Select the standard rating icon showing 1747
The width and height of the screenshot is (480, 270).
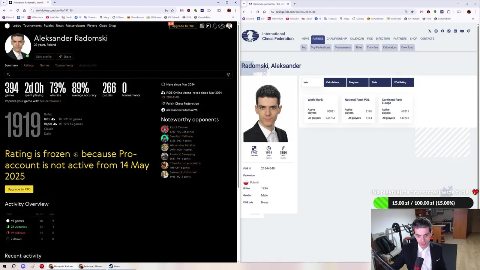254,148
